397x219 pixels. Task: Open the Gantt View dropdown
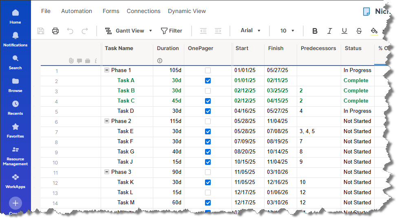tap(128, 31)
